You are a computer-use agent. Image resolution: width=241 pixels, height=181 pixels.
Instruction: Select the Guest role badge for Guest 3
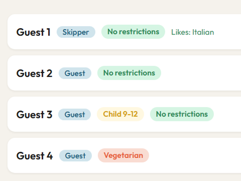pos(74,114)
